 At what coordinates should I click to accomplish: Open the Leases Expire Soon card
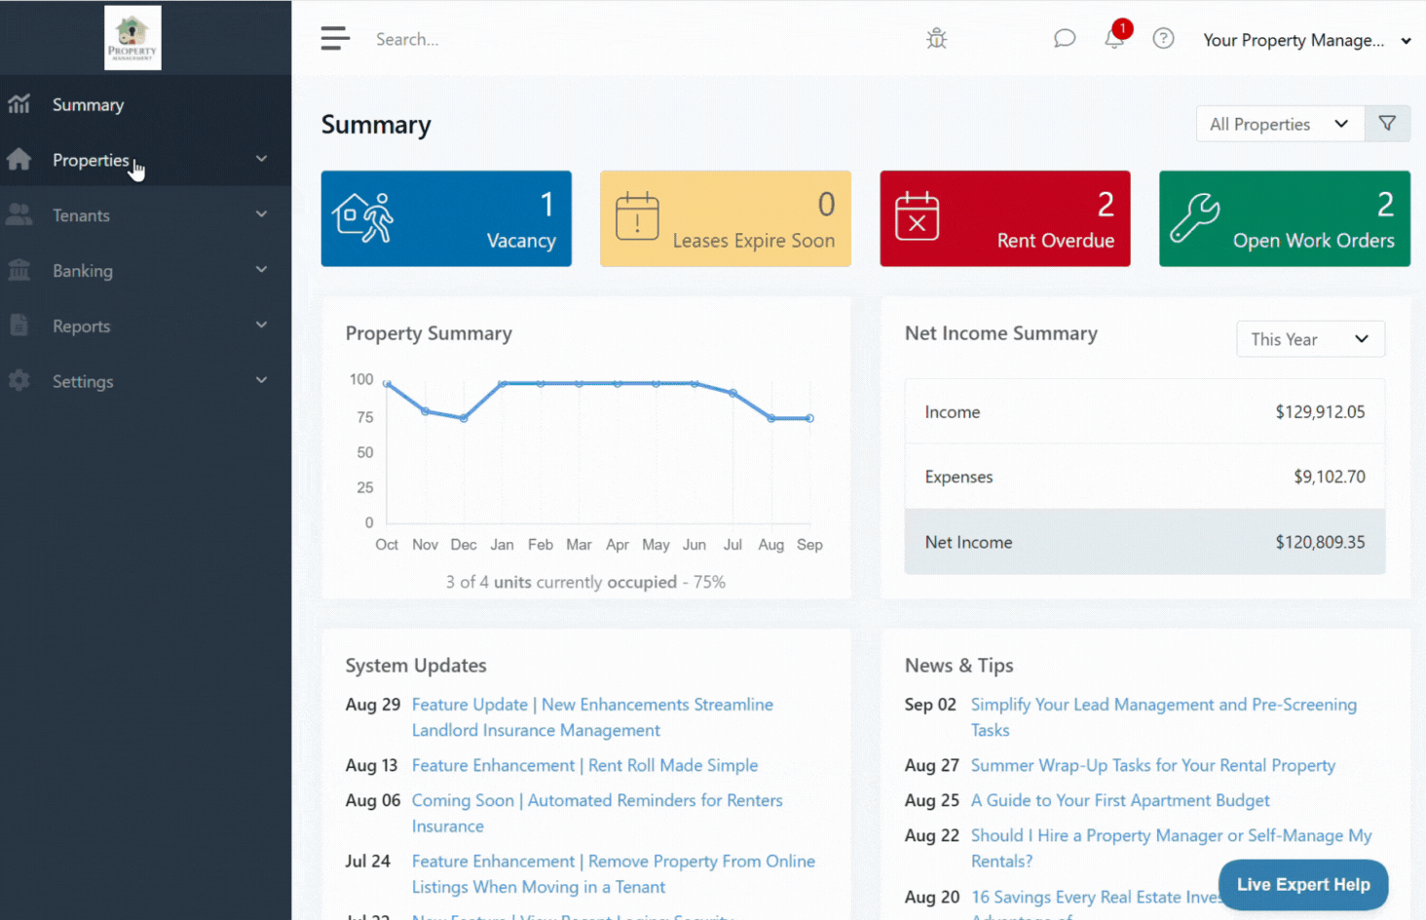[726, 218]
